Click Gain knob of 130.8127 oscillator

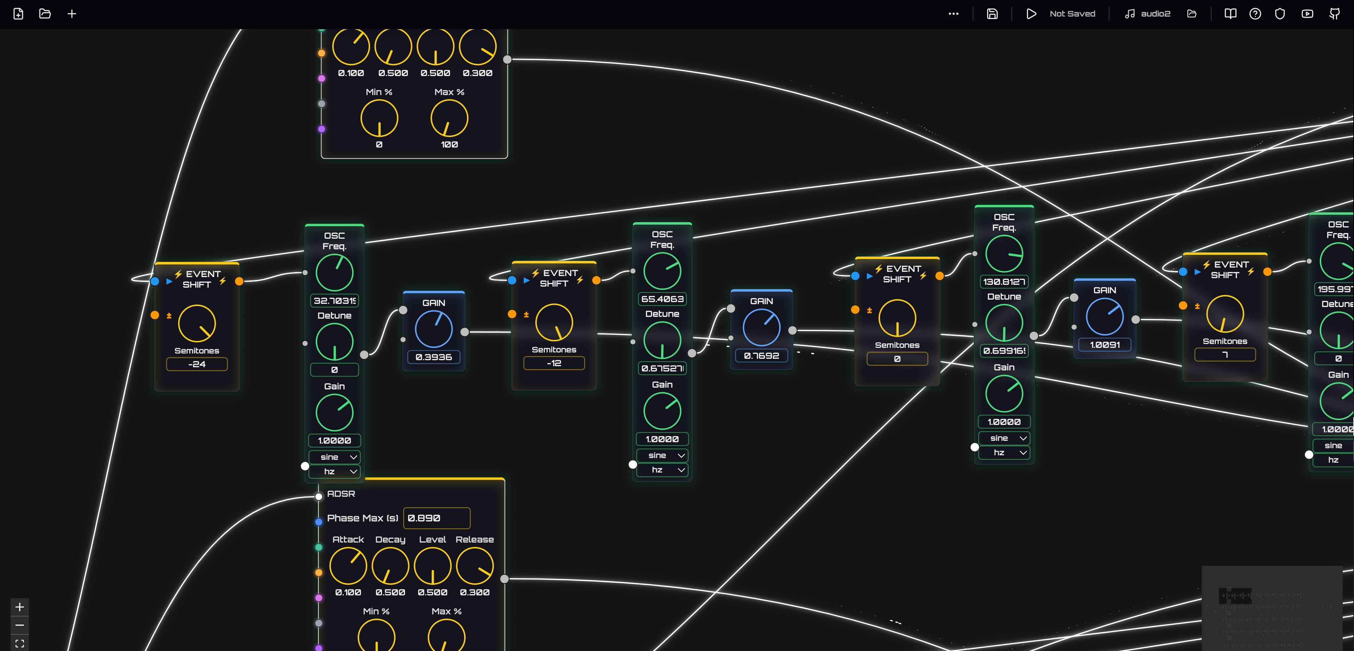click(x=1004, y=394)
